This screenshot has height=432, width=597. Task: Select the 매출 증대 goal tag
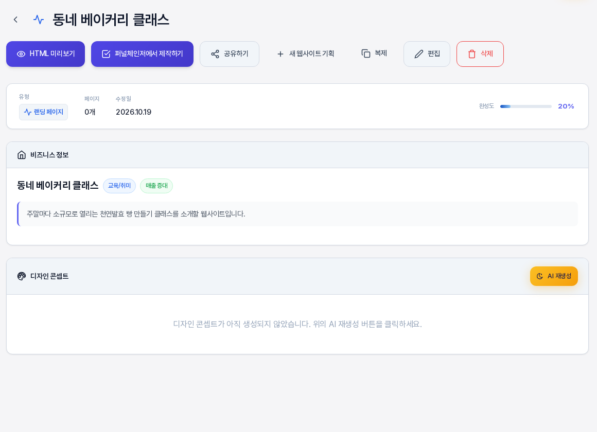(x=156, y=186)
